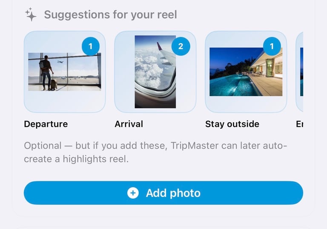This screenshot has width=327, height=229.
Task: Select the badge numbered 2 on Arrival
Action: click(181, 46)
